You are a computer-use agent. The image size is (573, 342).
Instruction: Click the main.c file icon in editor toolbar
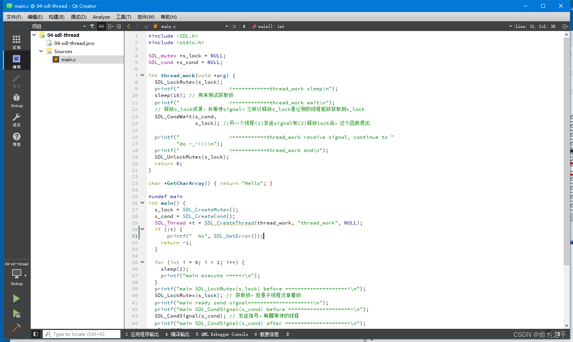[x=155, y=26]
